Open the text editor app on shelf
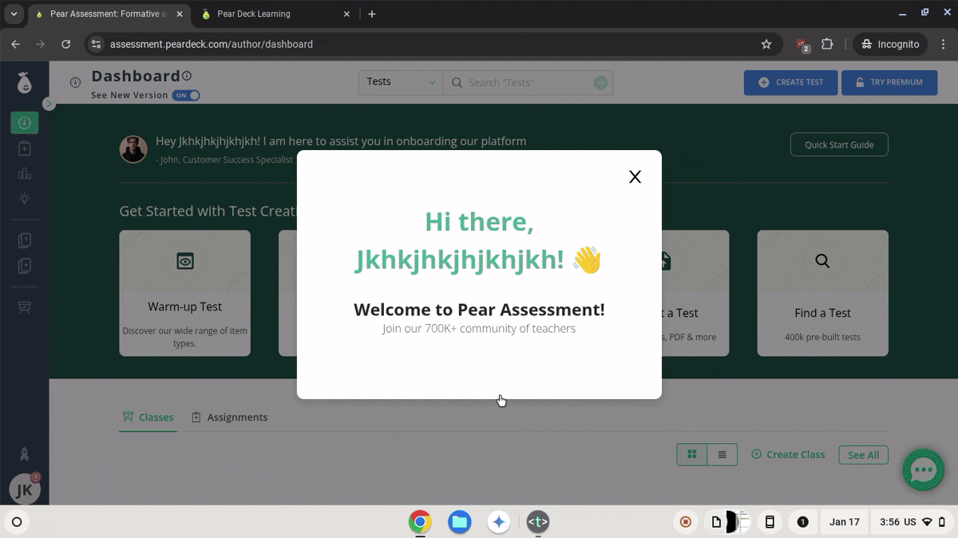 [x=538, y=522]
